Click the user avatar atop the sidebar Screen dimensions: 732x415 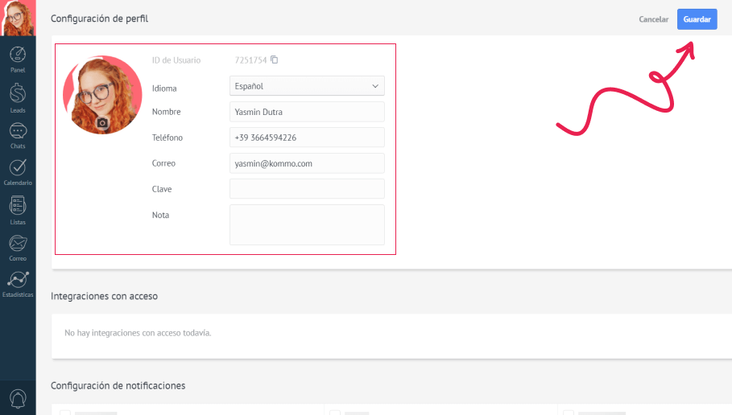point(18,18)
